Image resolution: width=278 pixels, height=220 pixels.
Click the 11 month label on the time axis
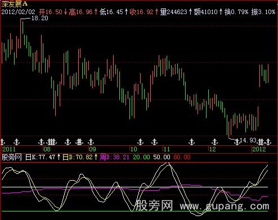click(x=167, y=149)
